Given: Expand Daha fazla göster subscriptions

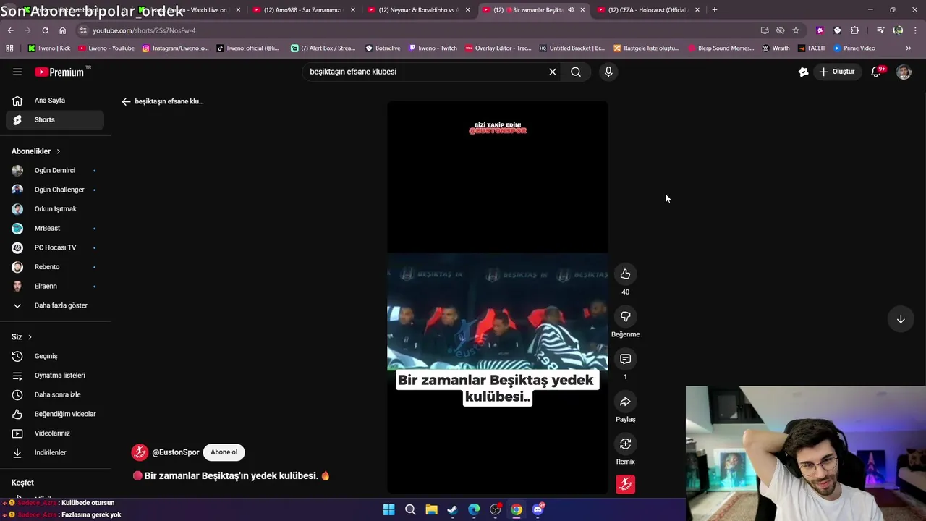Looking at the screenshot, I should click(x=55, y=305).
